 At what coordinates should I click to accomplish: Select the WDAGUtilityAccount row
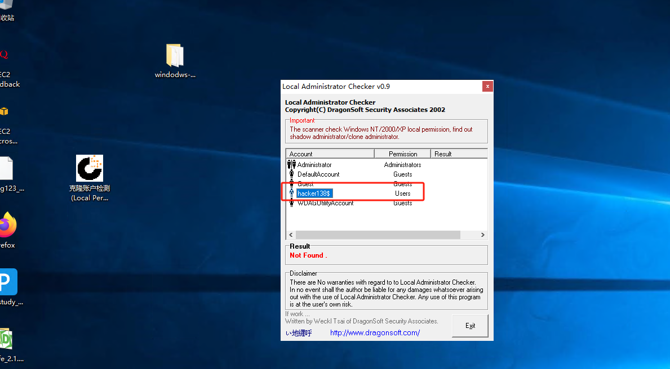pos(387,203)
